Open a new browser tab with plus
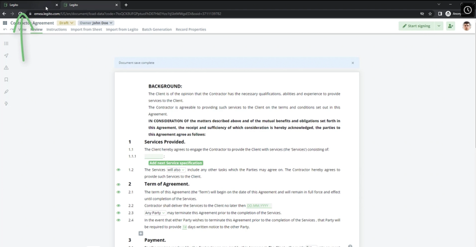Viewport: 476px width, 247px height. tap(126, 5)
